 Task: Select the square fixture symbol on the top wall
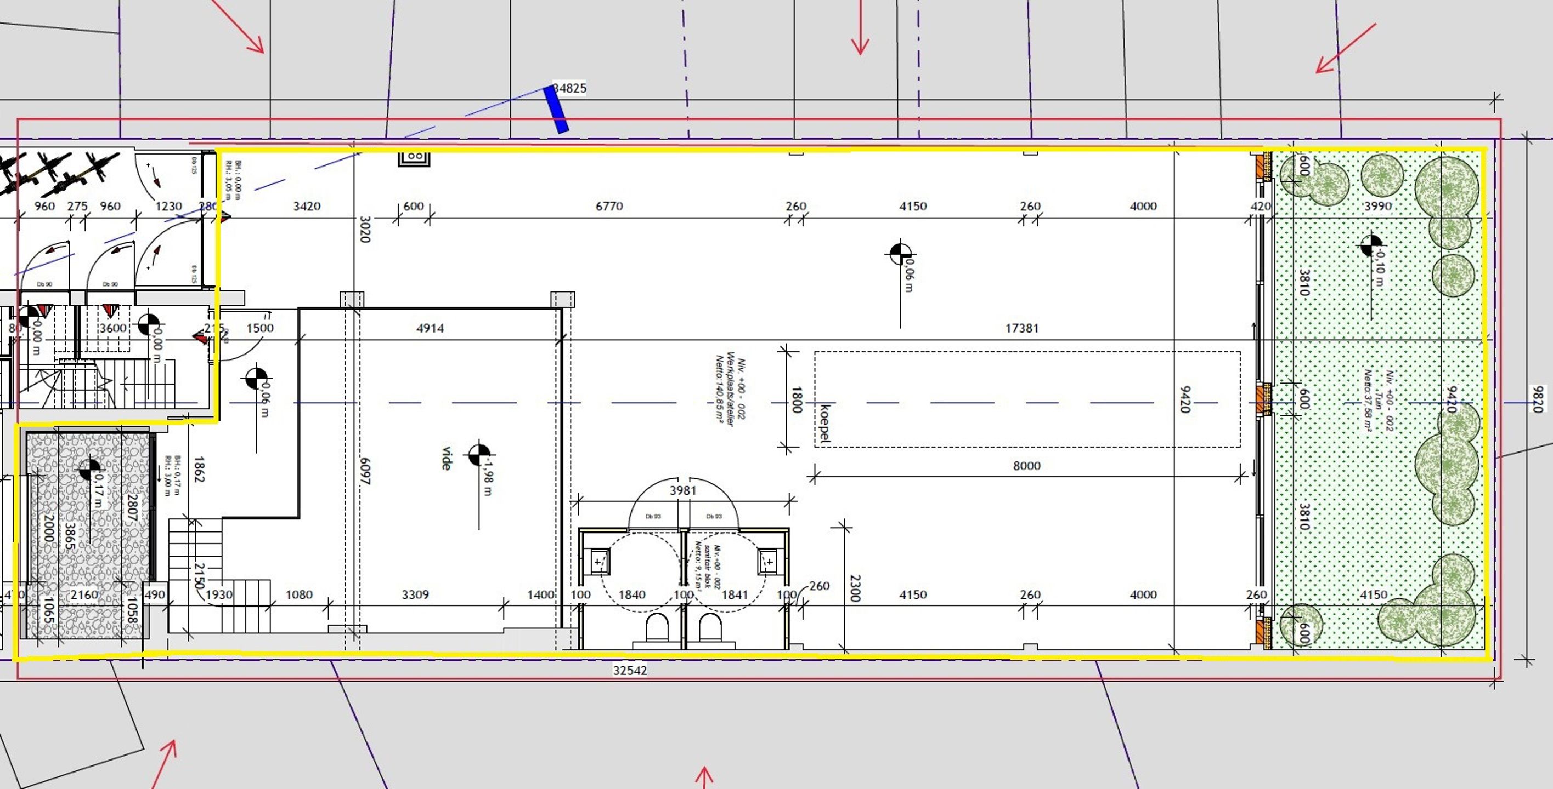pyautogui.click(x=414, y=158)
